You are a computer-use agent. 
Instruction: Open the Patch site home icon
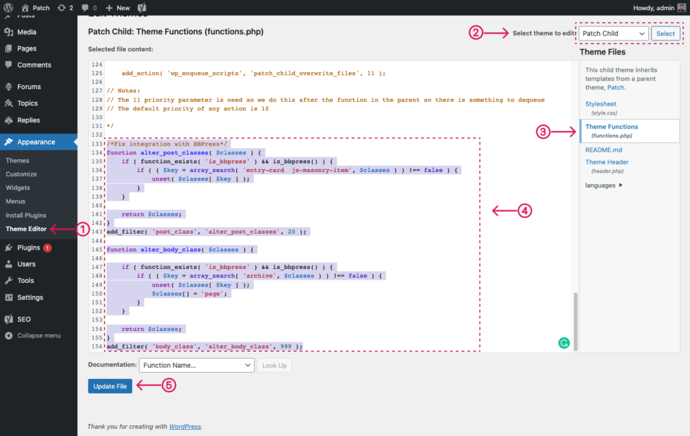[x=25, y=7]
